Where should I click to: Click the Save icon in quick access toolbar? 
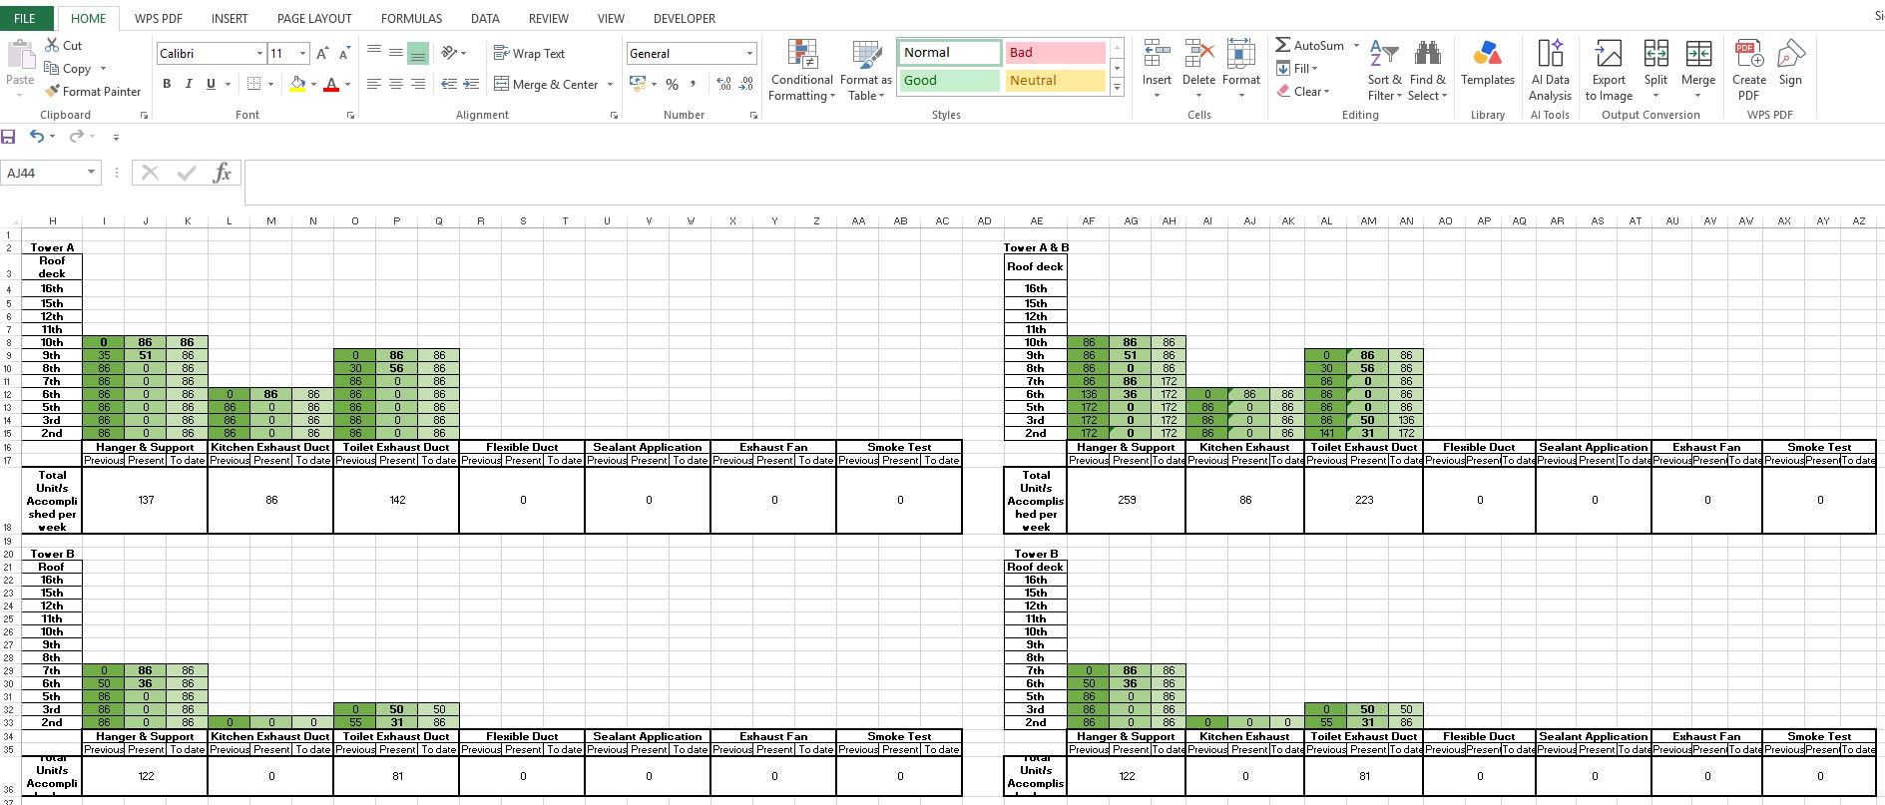[x=9, y=136]
